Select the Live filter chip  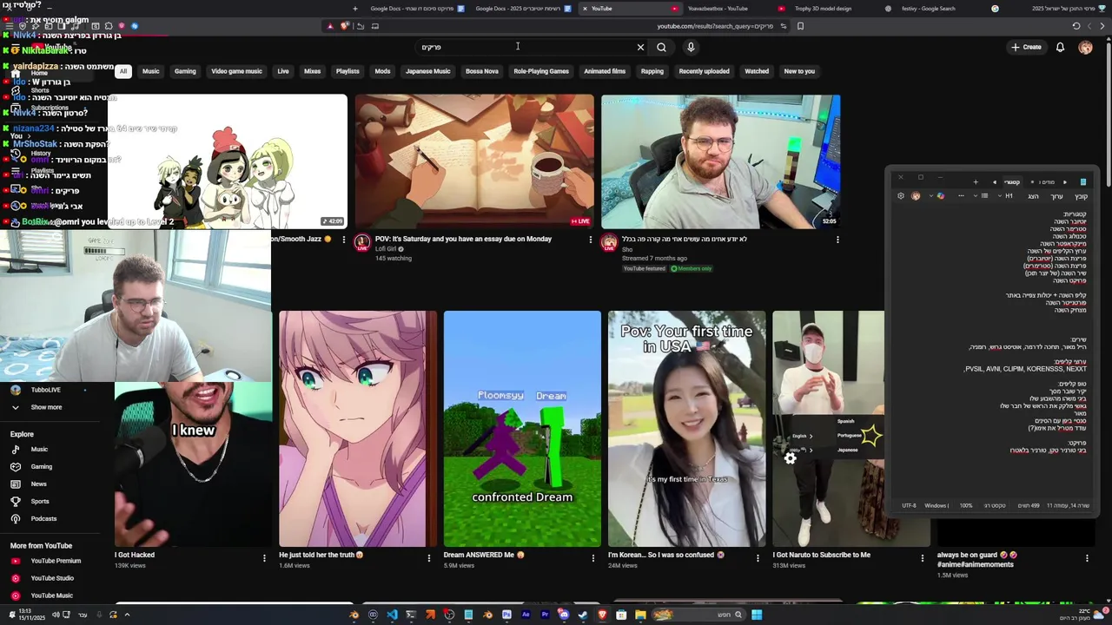point(283,71)
